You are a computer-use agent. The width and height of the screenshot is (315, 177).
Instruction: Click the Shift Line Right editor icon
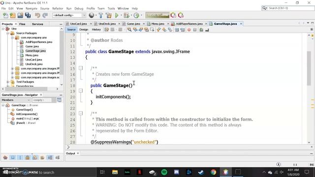click(183, 29)
